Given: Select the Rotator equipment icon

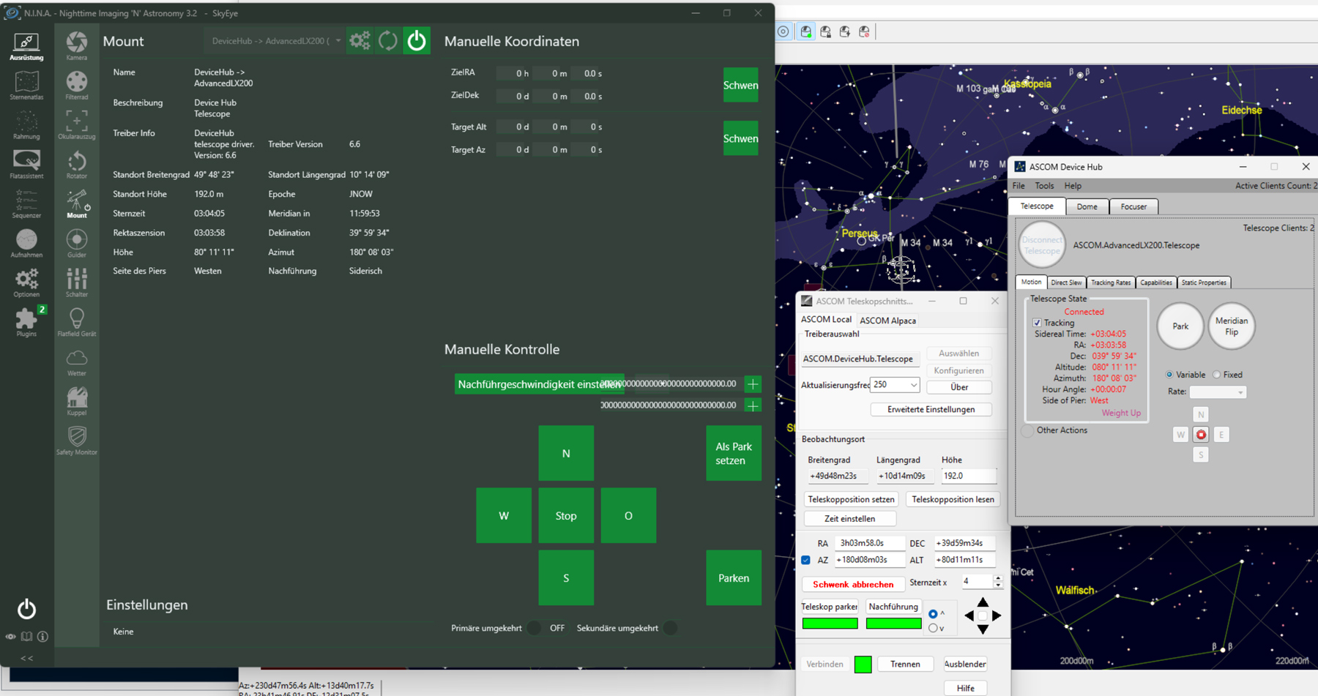Looking at the screenshot, I should click(x=77, y=165).
